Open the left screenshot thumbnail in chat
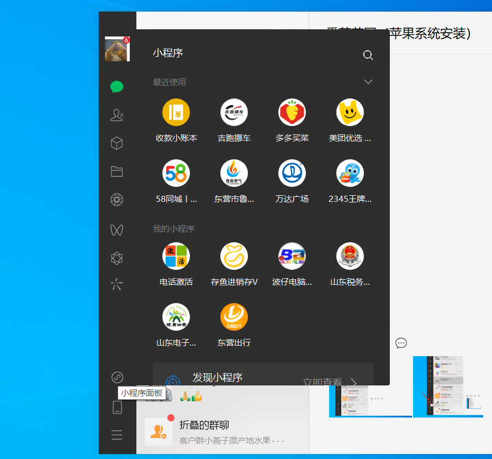492x459 pixels. pos(371,401)
